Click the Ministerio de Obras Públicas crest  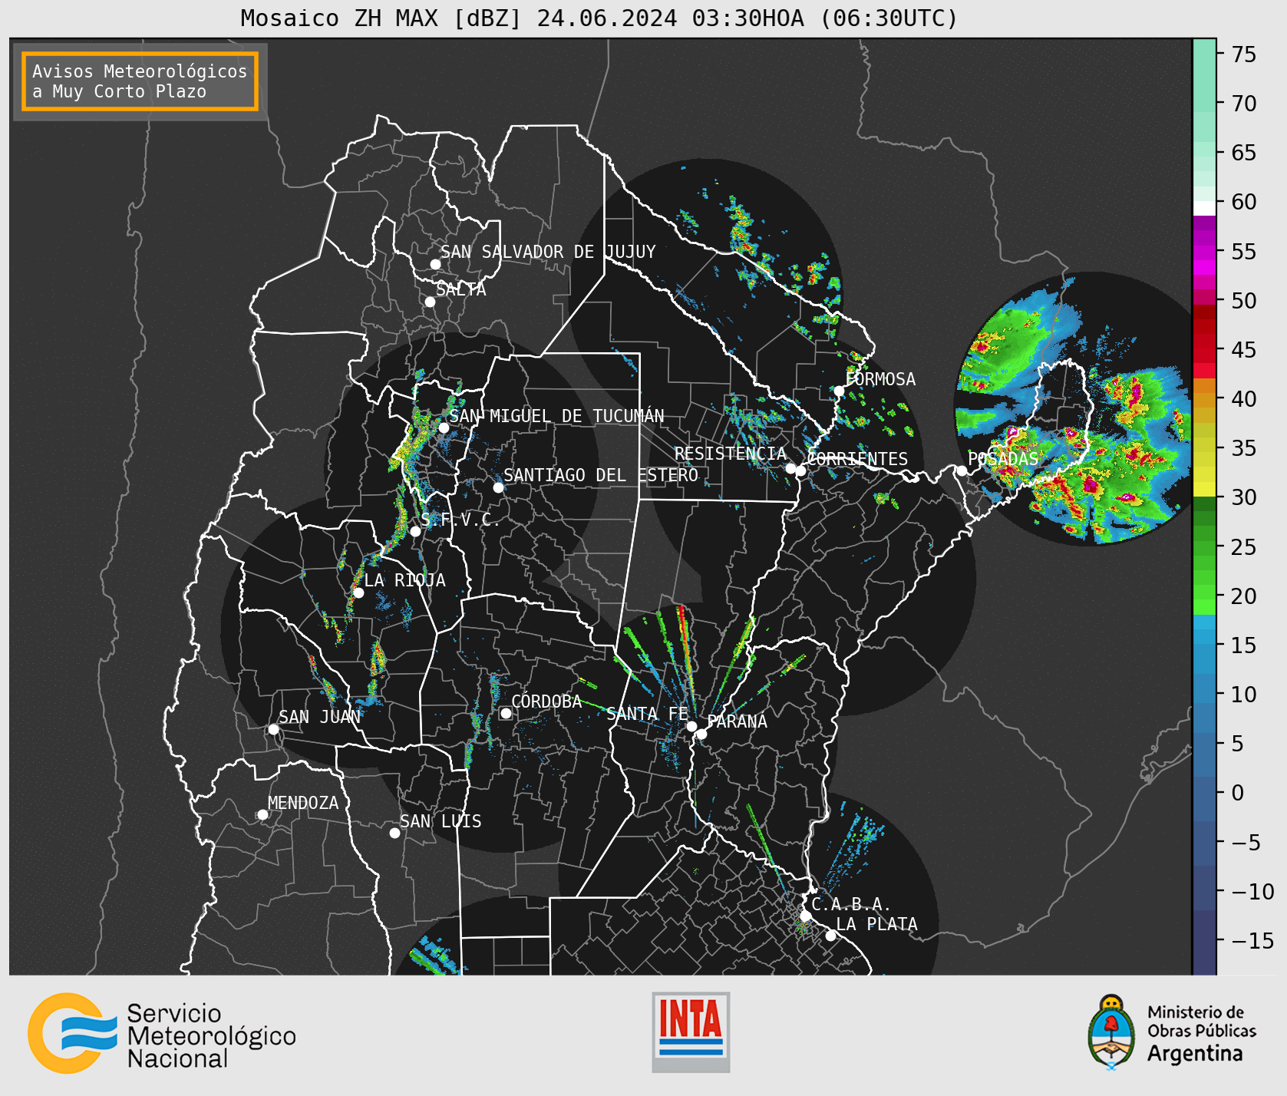[x=1111, y=1032]
